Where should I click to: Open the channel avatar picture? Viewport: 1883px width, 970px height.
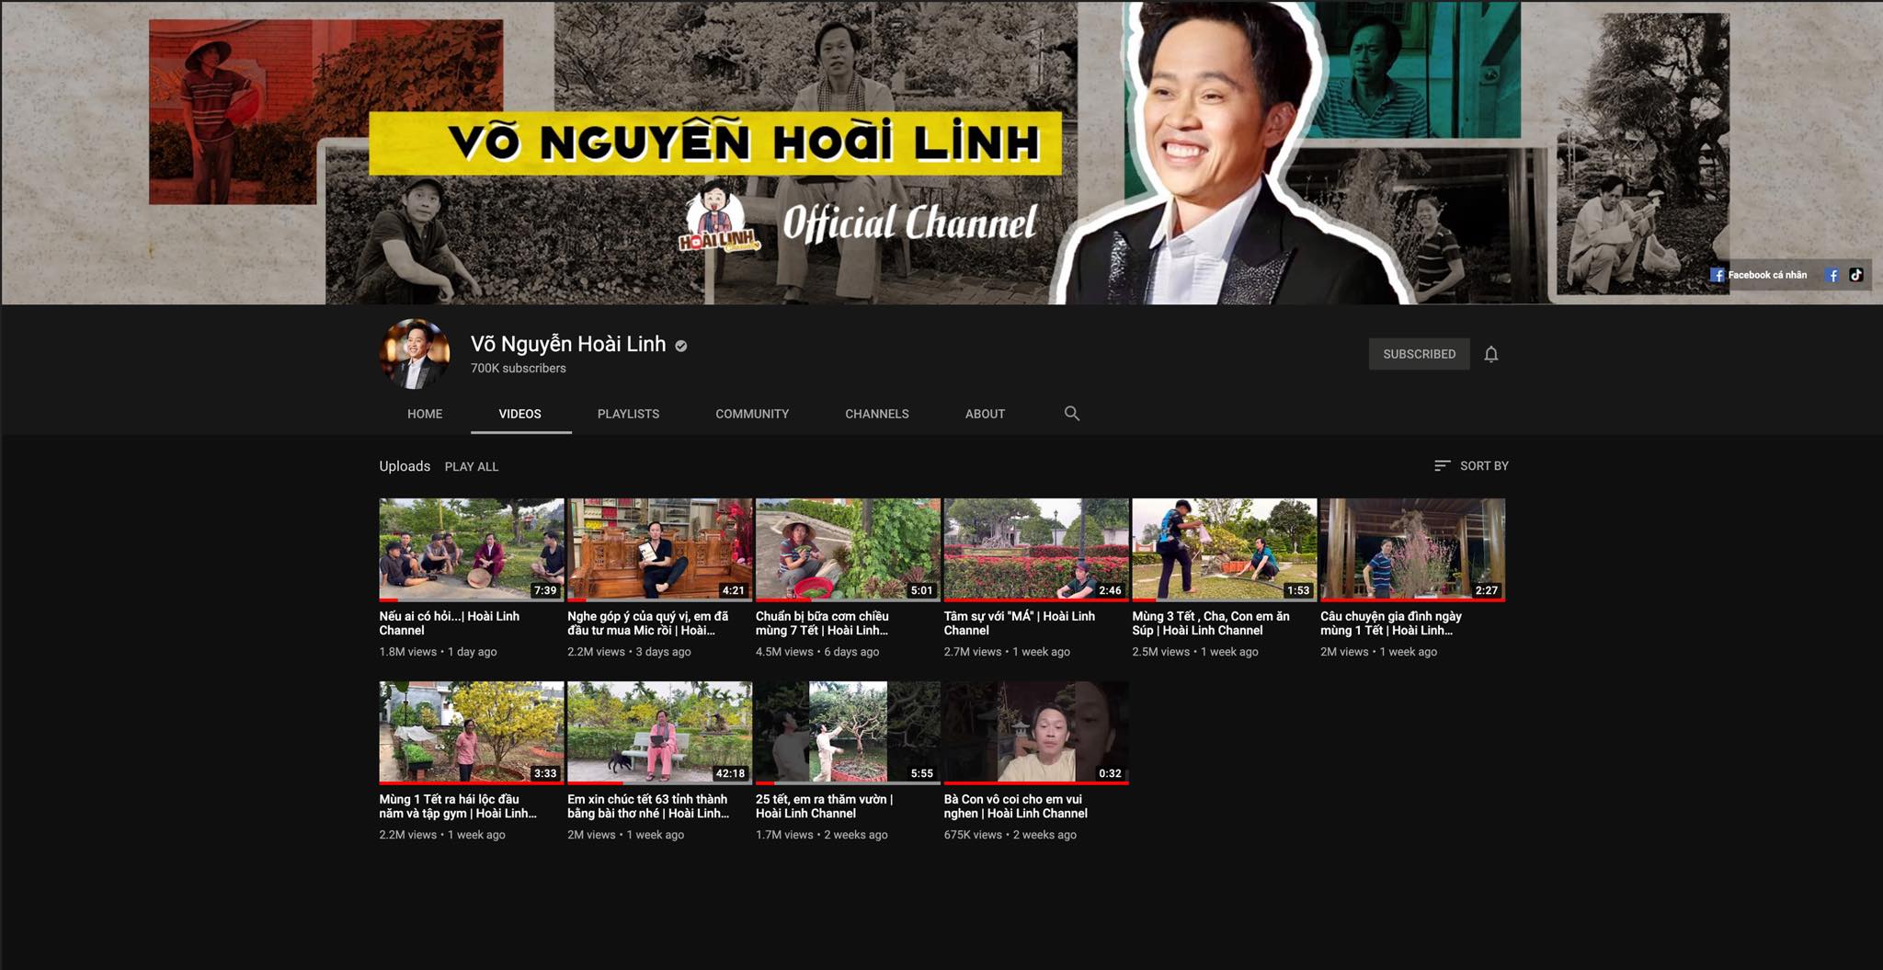pos(415,354)
